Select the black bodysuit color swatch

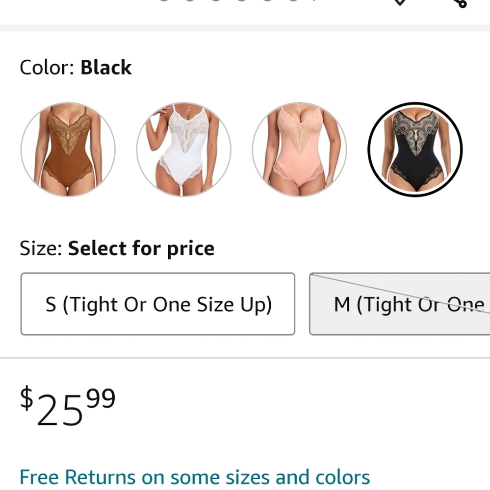415,149
